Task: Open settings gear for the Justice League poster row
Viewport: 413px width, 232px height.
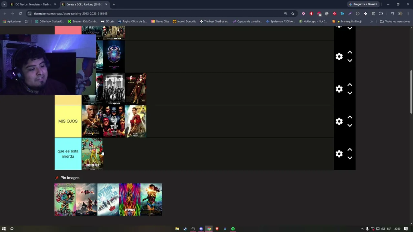Action: click(x=339, y=89)
